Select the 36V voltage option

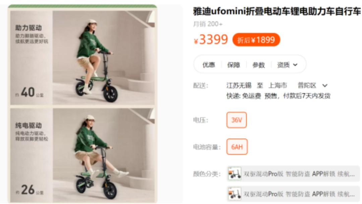(x=237, y=120)
